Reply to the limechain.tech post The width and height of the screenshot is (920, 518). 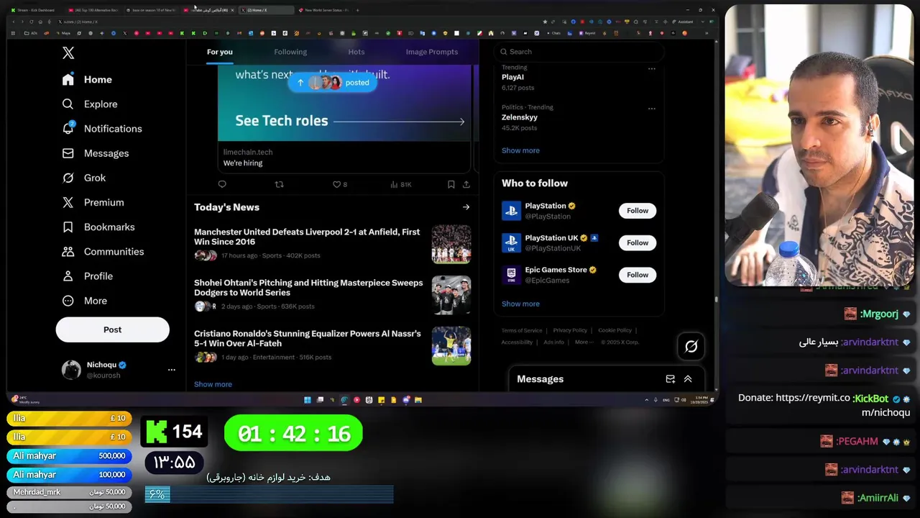(222, 184)
